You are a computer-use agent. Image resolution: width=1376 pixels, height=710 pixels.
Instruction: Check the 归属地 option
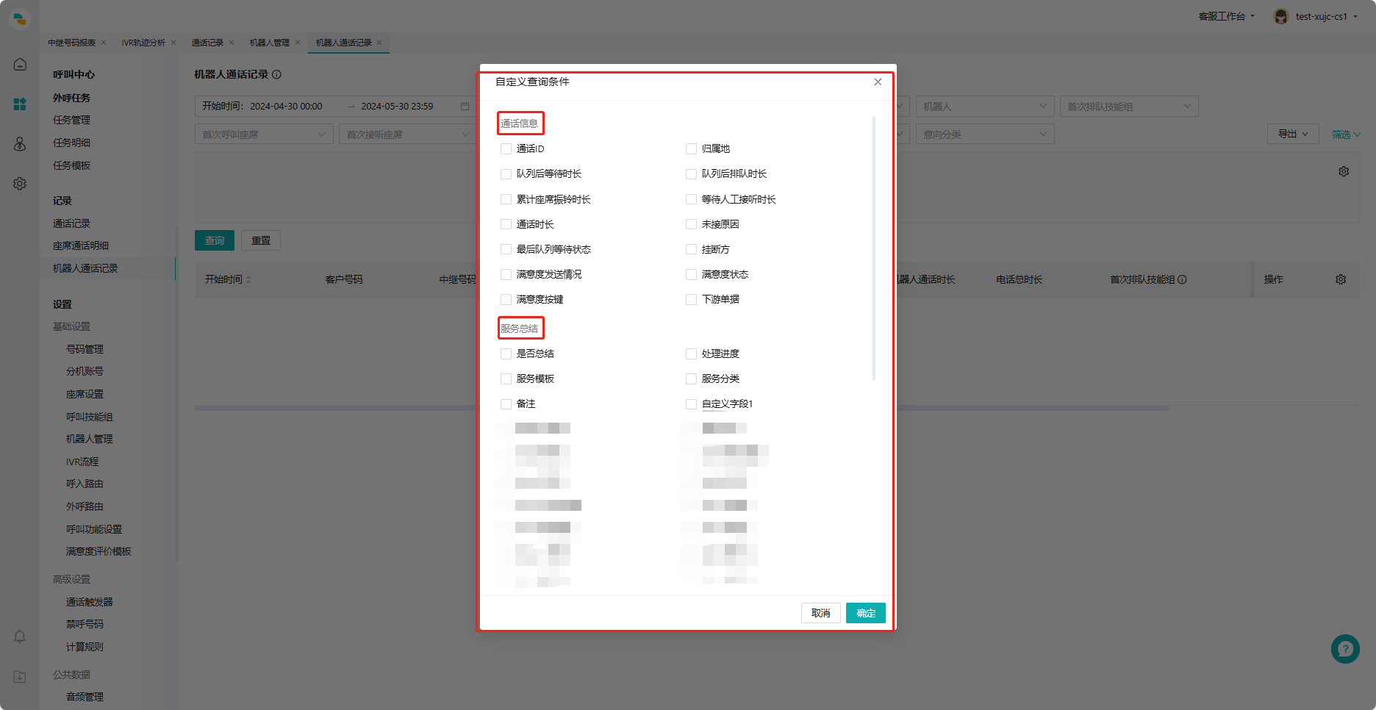(691, 148)
